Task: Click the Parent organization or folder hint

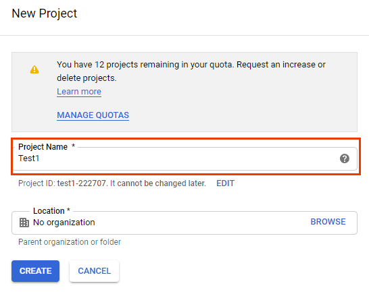Action: click(x=70, y=242)
